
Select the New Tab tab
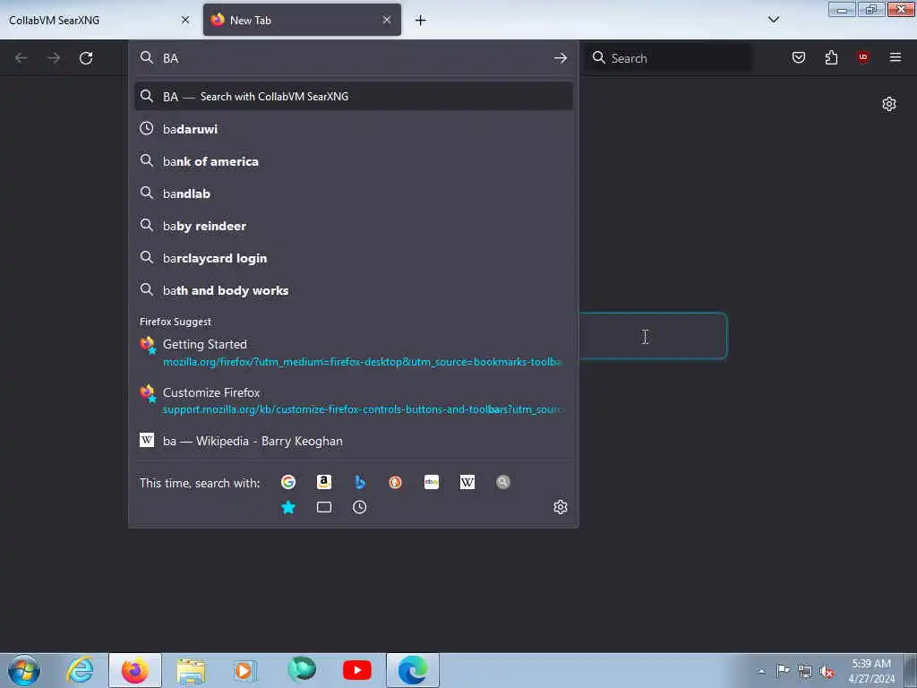click(302, 20)
